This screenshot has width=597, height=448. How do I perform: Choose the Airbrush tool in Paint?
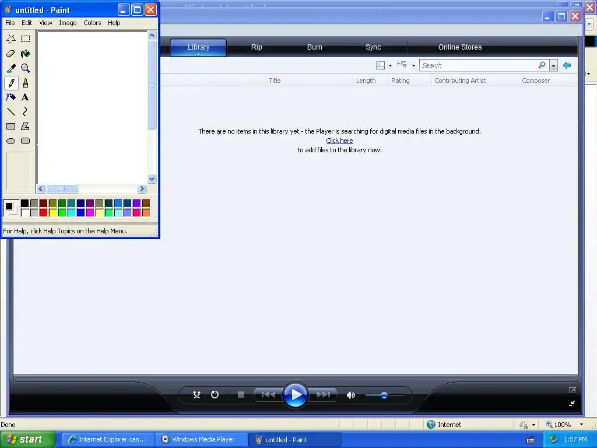coord(11,97)
